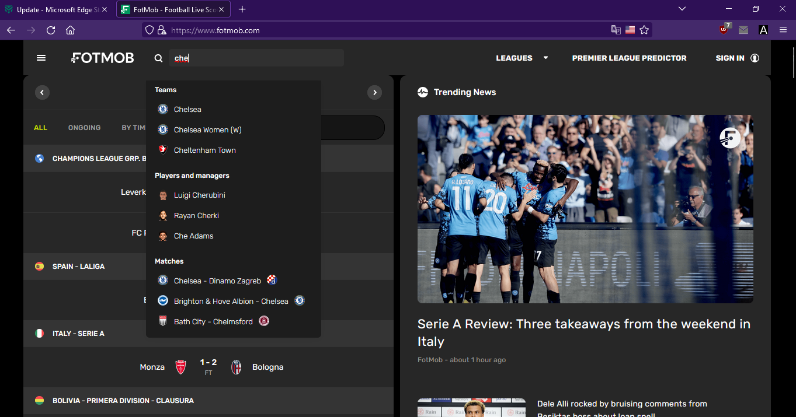The width and height of the screenshot is (796, 417).
Task: Go back in browser history
Action: 11,30
